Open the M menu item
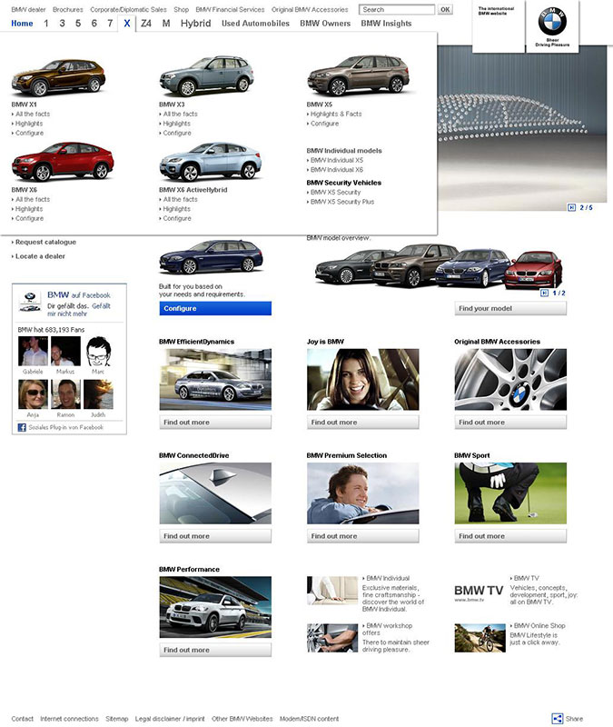 (166, 24)
